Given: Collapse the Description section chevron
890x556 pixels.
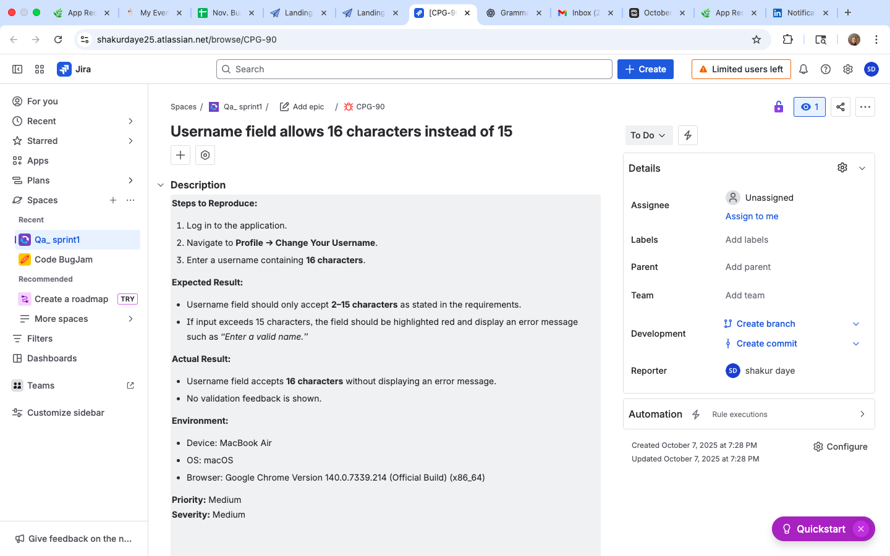Looking at the screenshot, I should (161, 184).
